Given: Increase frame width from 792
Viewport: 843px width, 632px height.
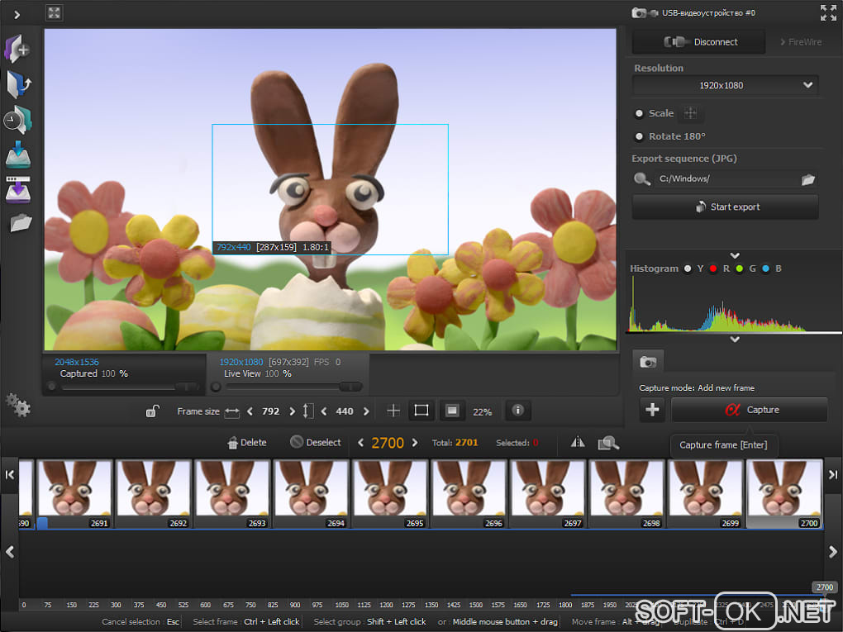Looking at the screenshot, I should pyautogui.click(x=292, y=411).
